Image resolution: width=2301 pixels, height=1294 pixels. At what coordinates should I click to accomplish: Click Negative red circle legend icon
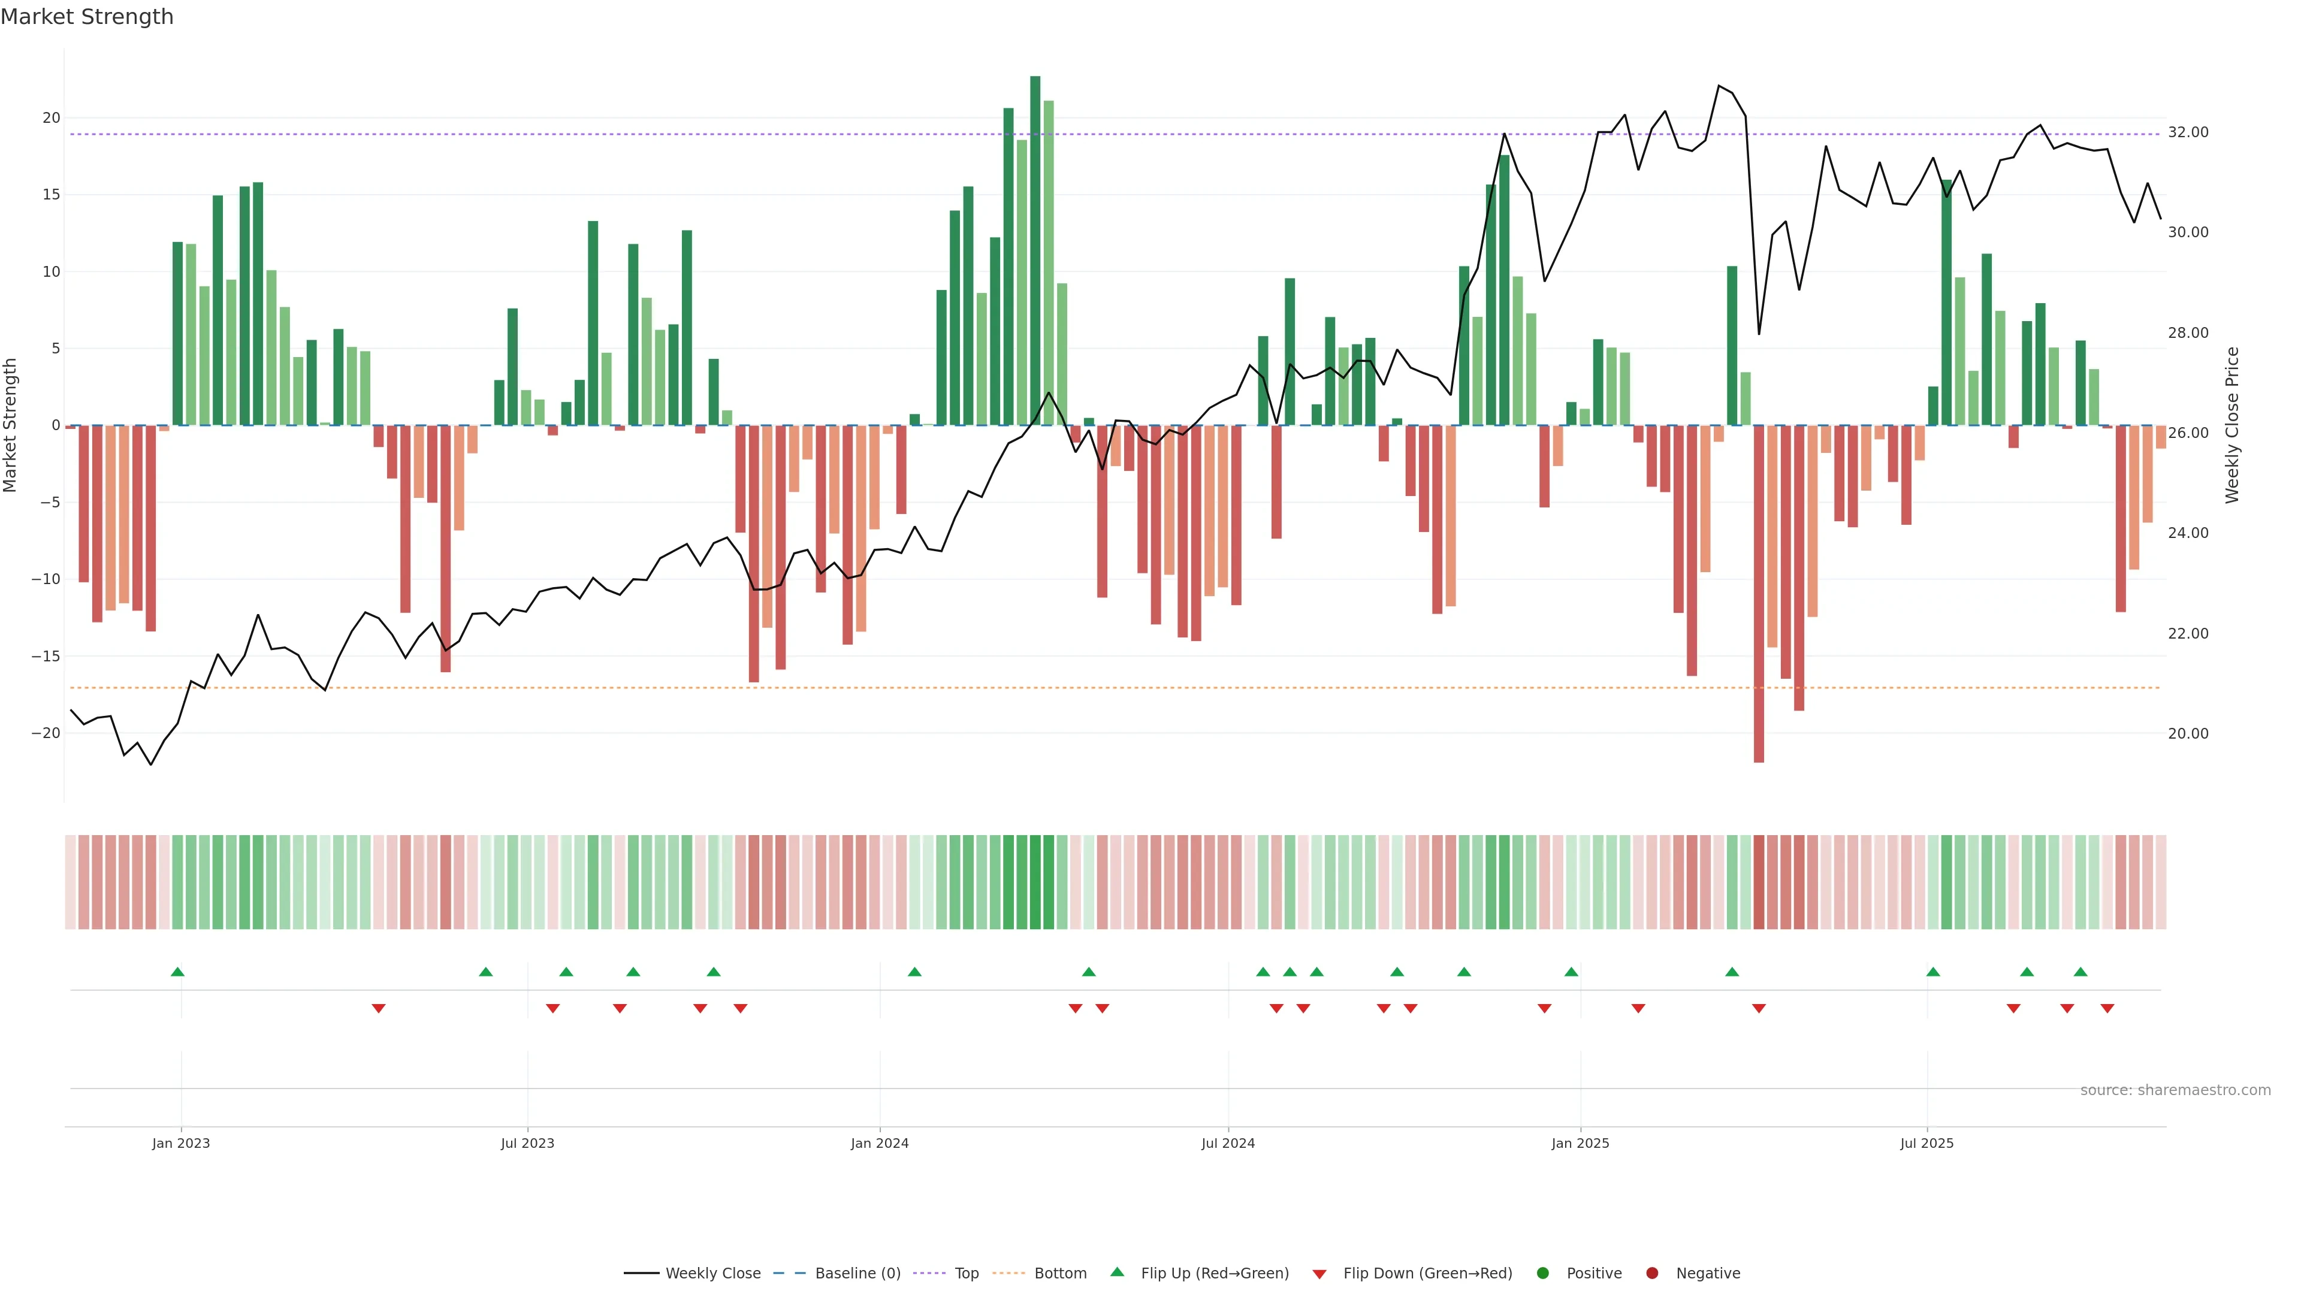[x=1651, y=1274]
